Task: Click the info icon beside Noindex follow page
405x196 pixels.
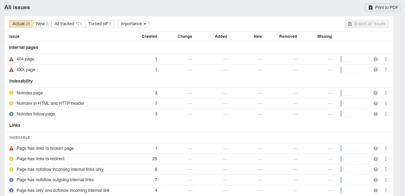Action: (11, 114)
